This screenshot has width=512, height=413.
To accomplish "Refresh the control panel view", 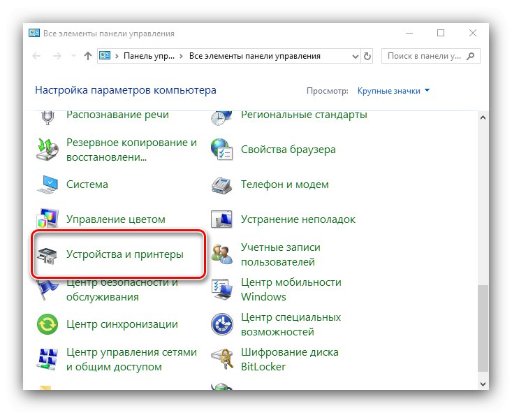I will [x=367, y=56].
